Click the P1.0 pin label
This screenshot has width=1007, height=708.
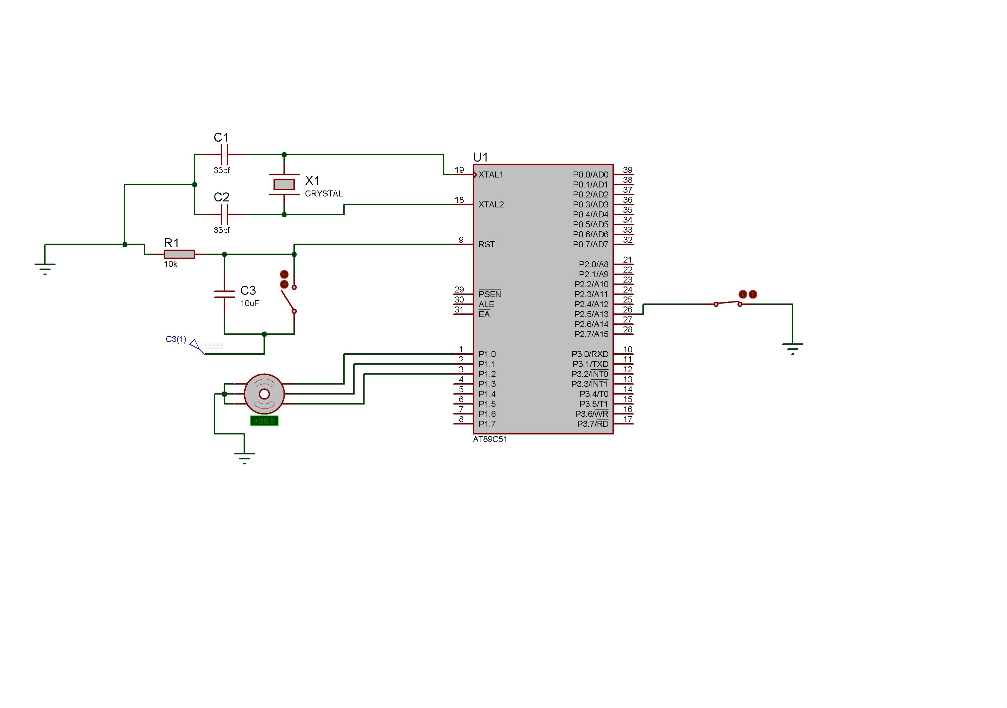point(487,354)
